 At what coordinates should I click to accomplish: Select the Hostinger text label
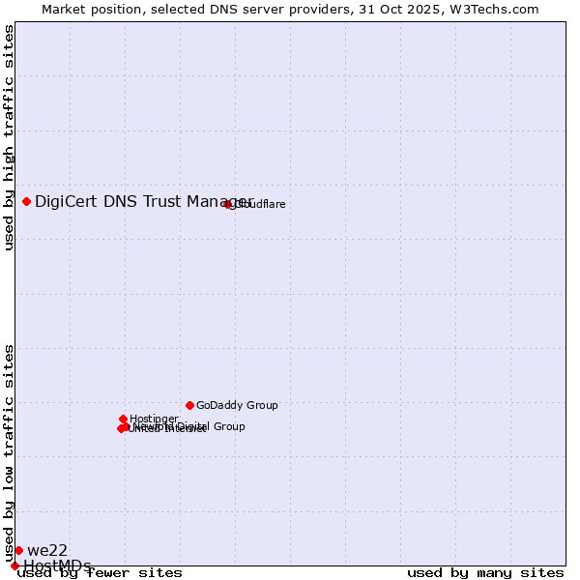tap(154, 419)
